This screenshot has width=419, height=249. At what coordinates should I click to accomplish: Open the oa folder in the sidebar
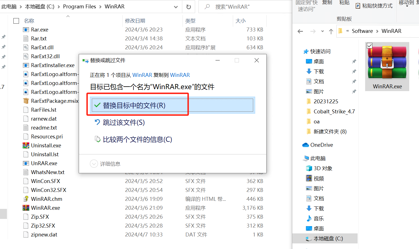pos(317,122)
